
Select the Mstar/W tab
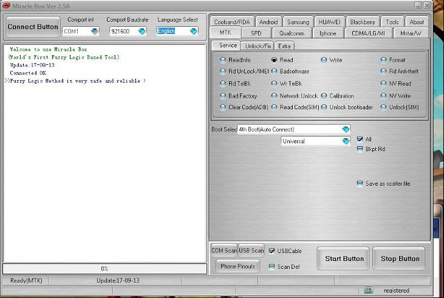[x=411, y=33]
